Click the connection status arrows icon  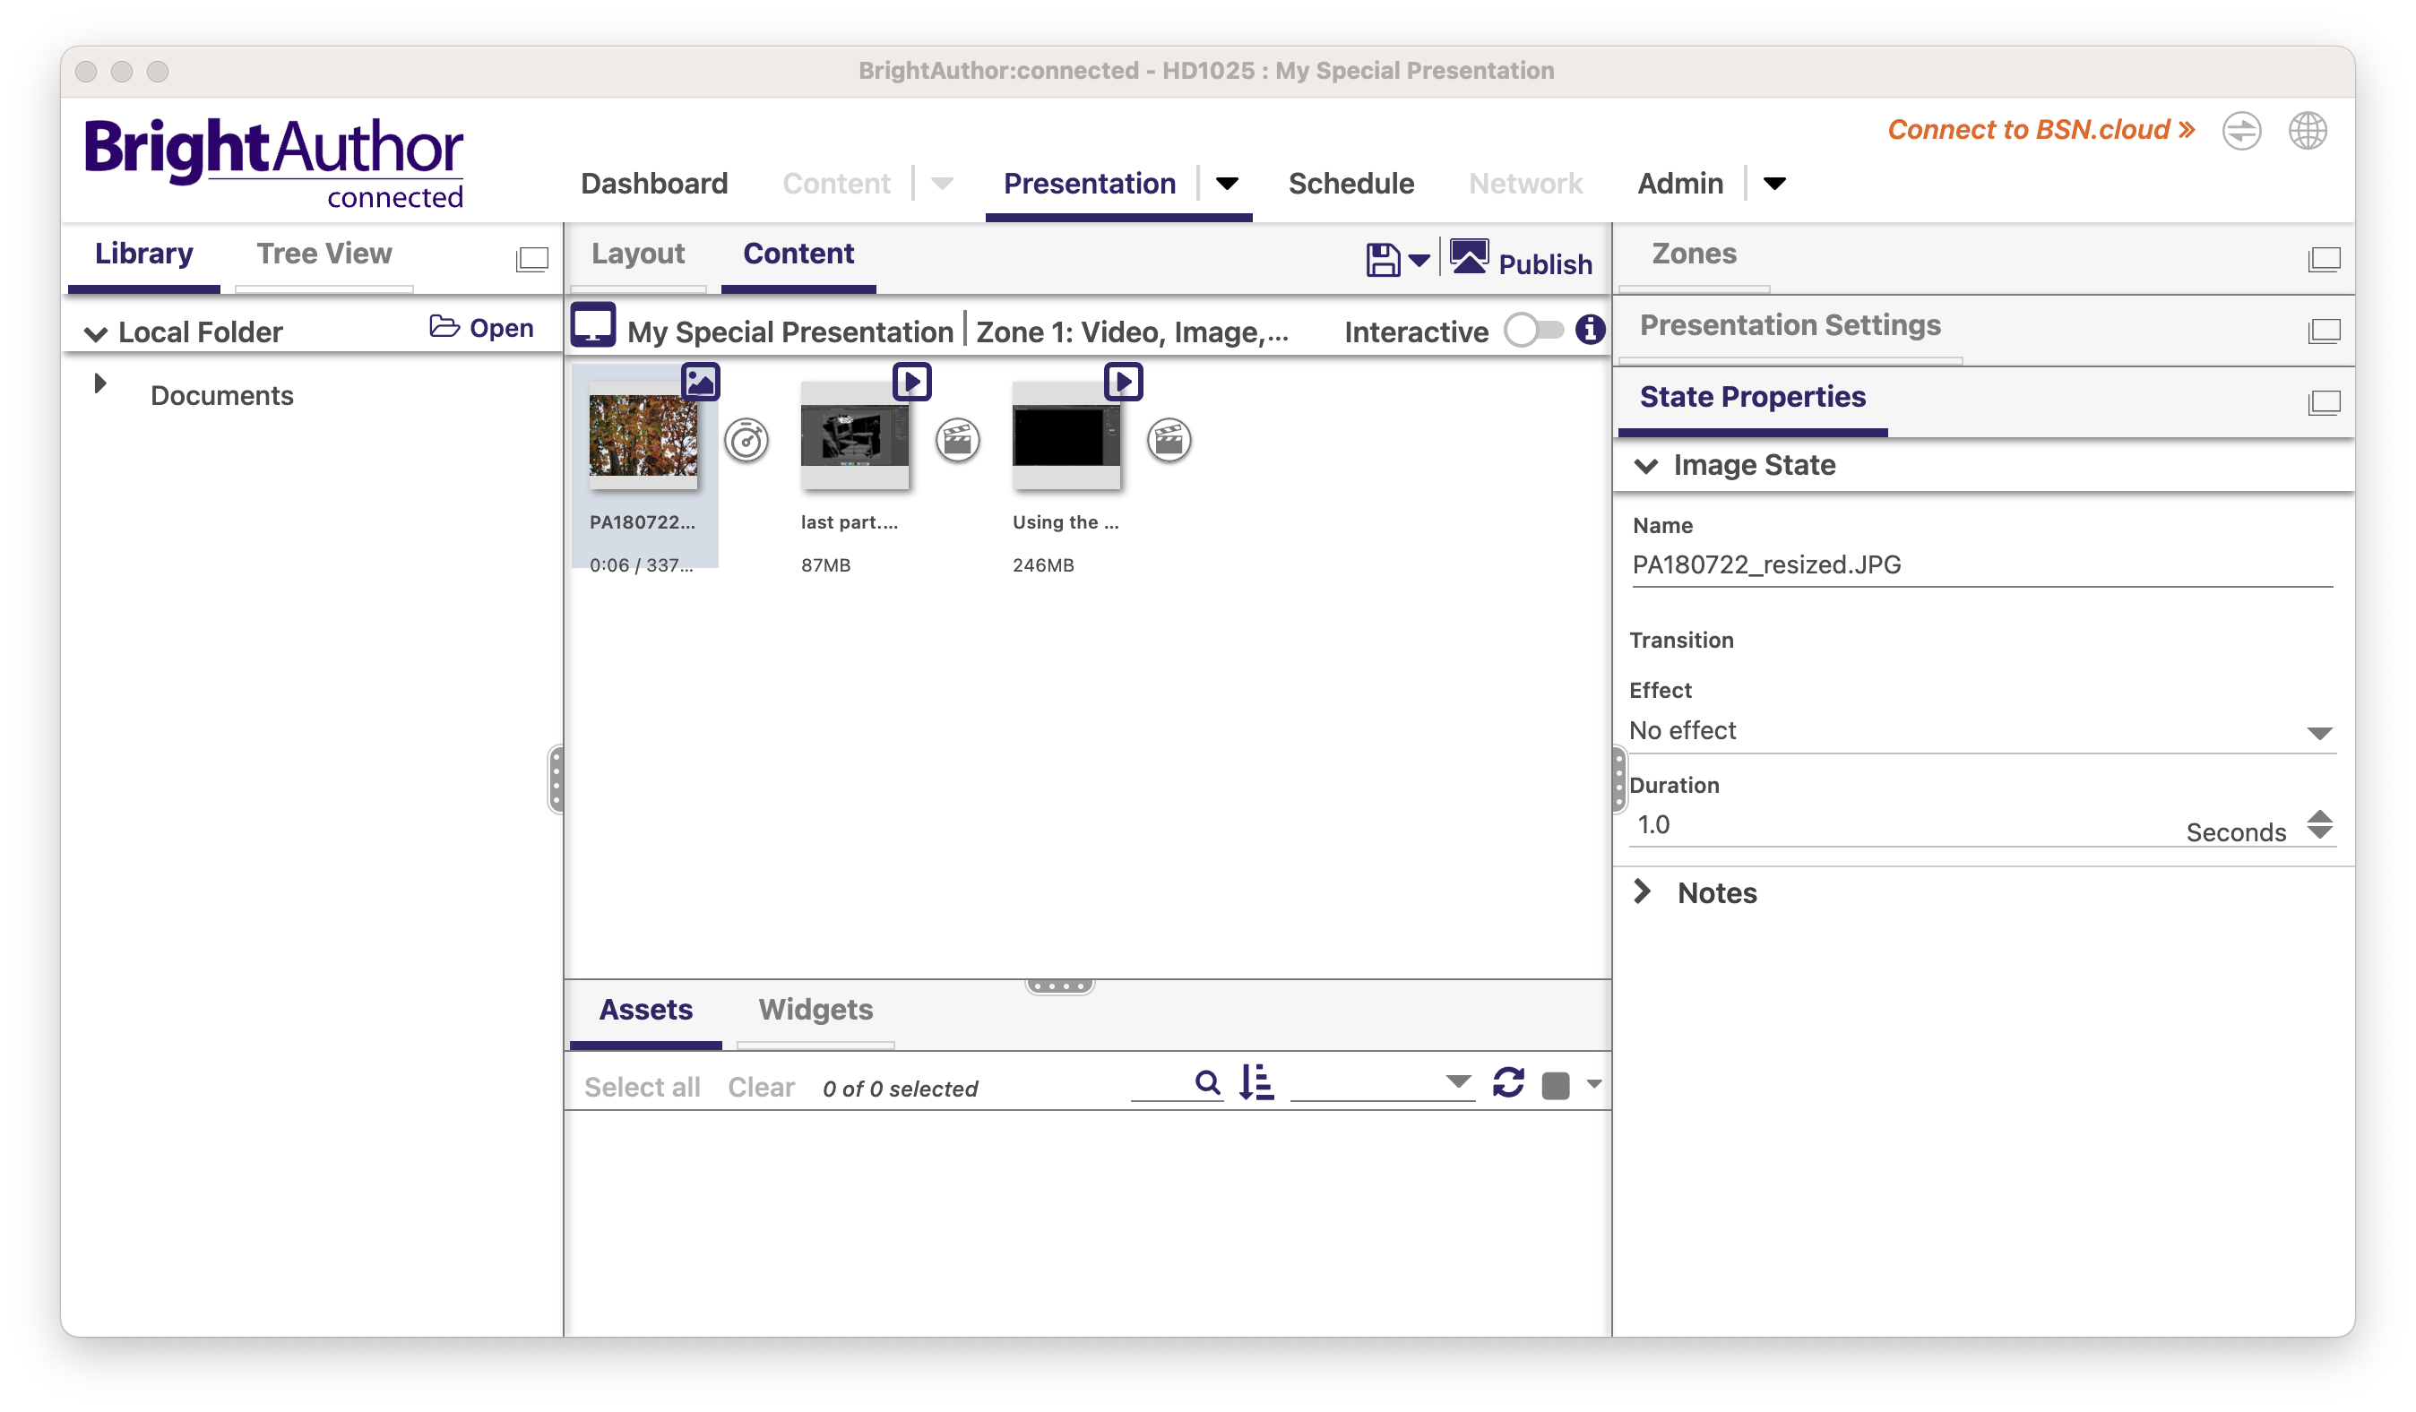(x=2240, y=131)
